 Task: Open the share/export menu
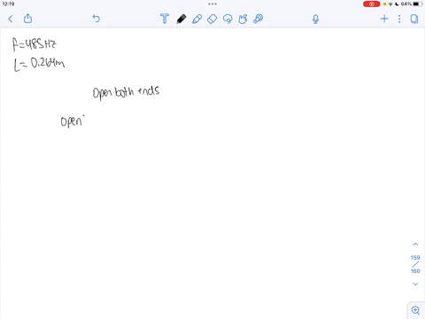click(27, 19)
